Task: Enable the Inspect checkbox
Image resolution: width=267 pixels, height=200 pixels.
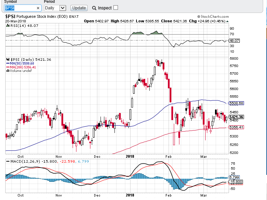Action: (x=116, y=8)
